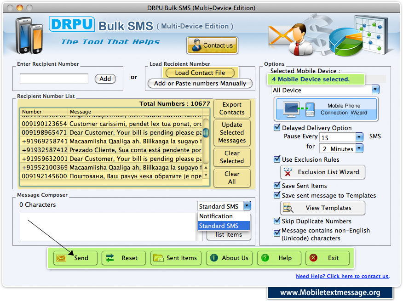Click the recipient number input field
This screenshot has height=301, width=403.
coord(54,79)
